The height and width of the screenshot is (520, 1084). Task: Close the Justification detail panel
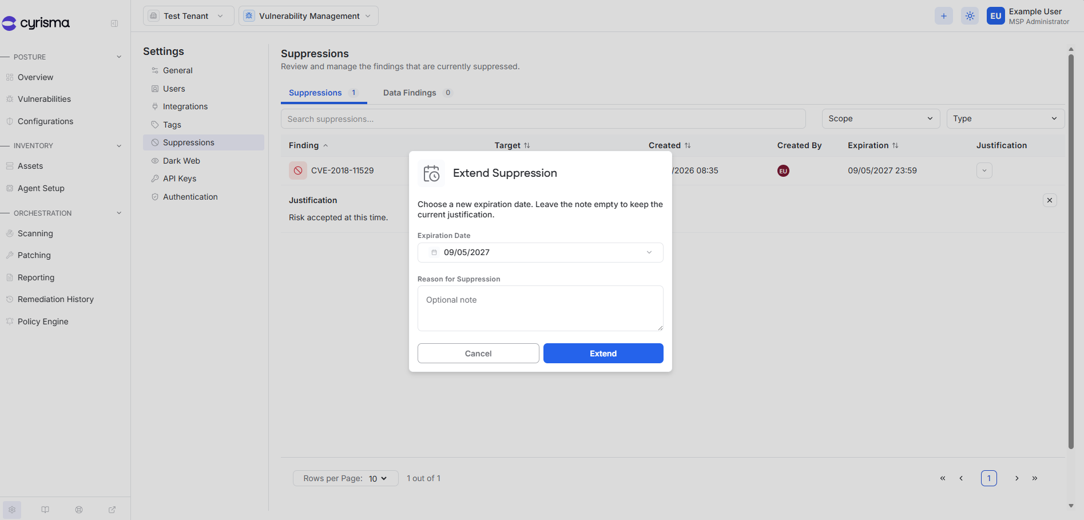1050,200
